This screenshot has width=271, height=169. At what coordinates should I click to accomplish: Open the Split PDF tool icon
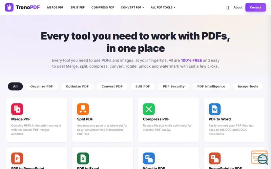pos(83,109)
